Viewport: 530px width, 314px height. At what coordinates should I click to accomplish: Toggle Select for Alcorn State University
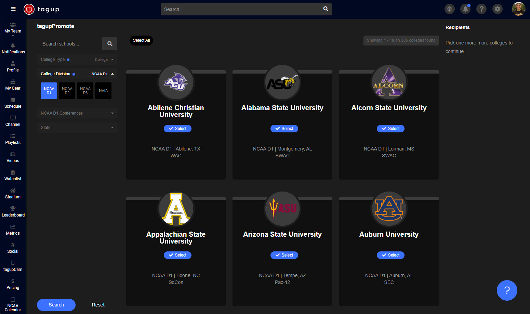(x=390, y=129)
